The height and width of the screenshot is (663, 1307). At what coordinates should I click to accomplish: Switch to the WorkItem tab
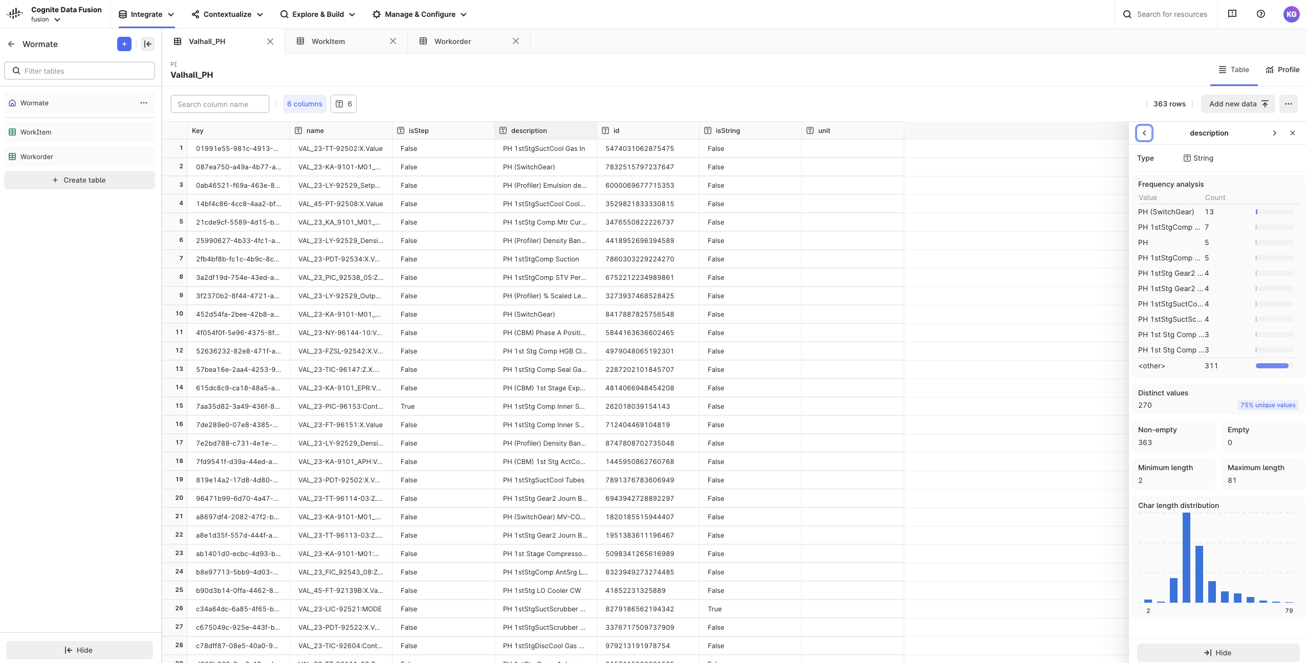346,41
